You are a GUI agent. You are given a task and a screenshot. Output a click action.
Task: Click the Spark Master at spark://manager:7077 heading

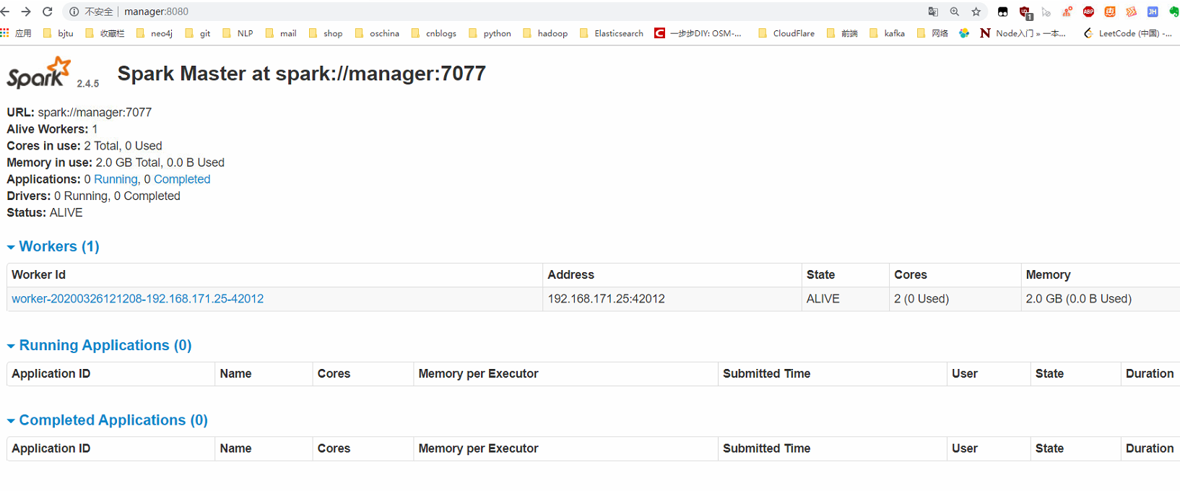click(x=302, y=74)
